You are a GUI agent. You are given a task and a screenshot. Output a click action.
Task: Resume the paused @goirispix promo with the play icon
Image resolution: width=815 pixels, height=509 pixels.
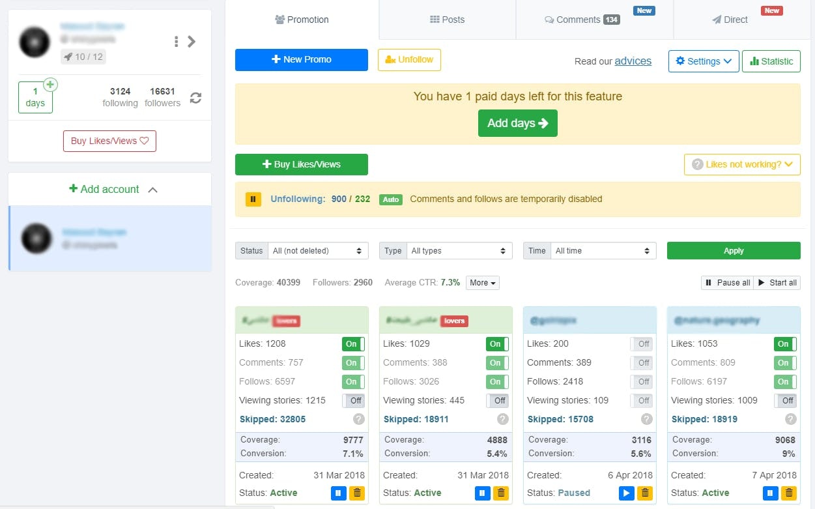pos(627,493)
